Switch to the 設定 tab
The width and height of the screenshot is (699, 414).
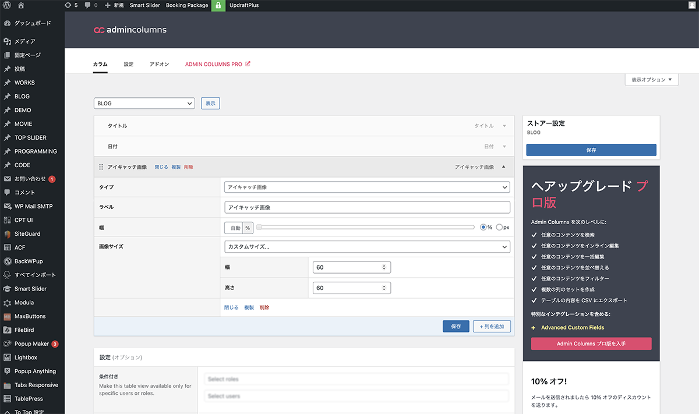[x=128, y=64]
